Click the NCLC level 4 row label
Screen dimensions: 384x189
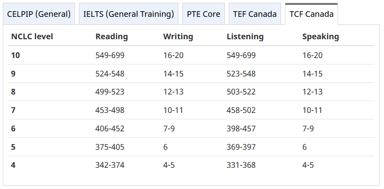pyautogui.click(x=13, y=165)
